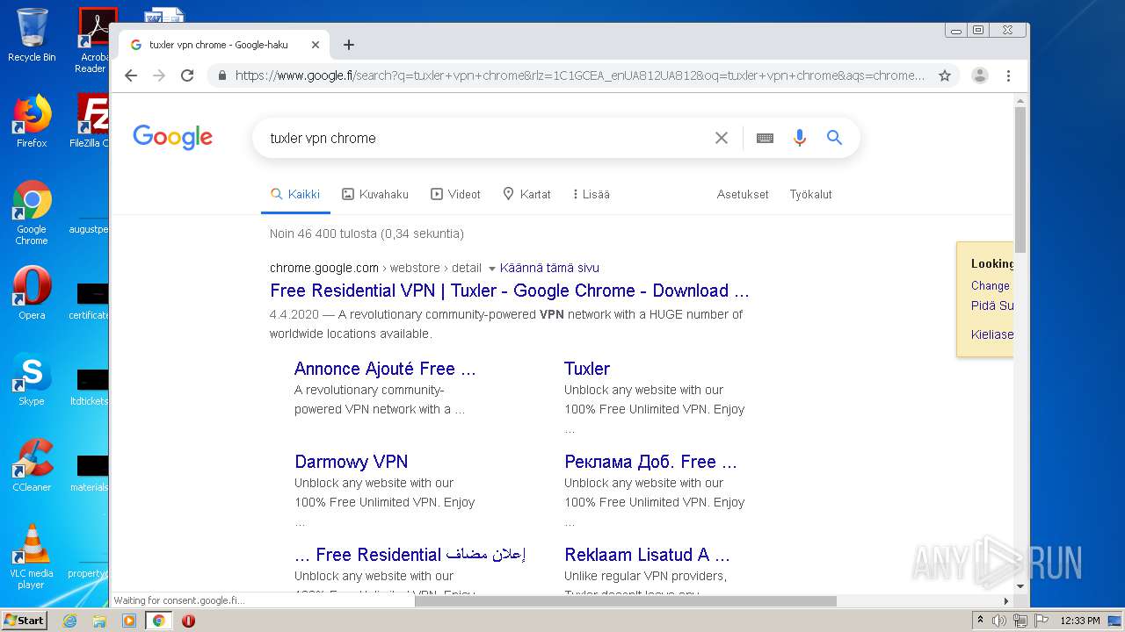Viewport: 1125px width, 632px height.
Task: Click Käännä tämä sivu link
Action: (549, 268)
